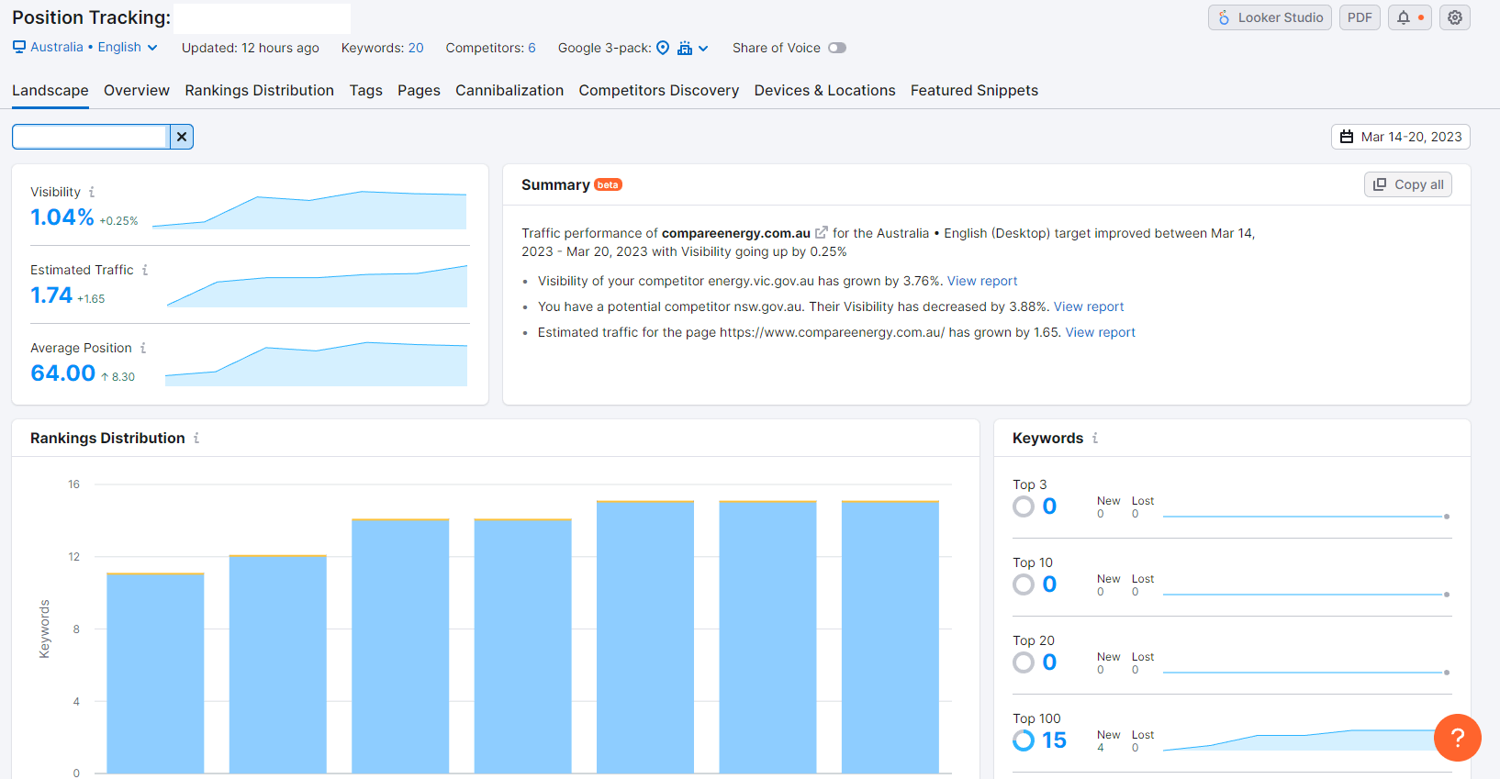Viewport: 1500px width, 779px height.
Task: Click first bar in Rankings Distribution chart
Action: pos(155,673)
